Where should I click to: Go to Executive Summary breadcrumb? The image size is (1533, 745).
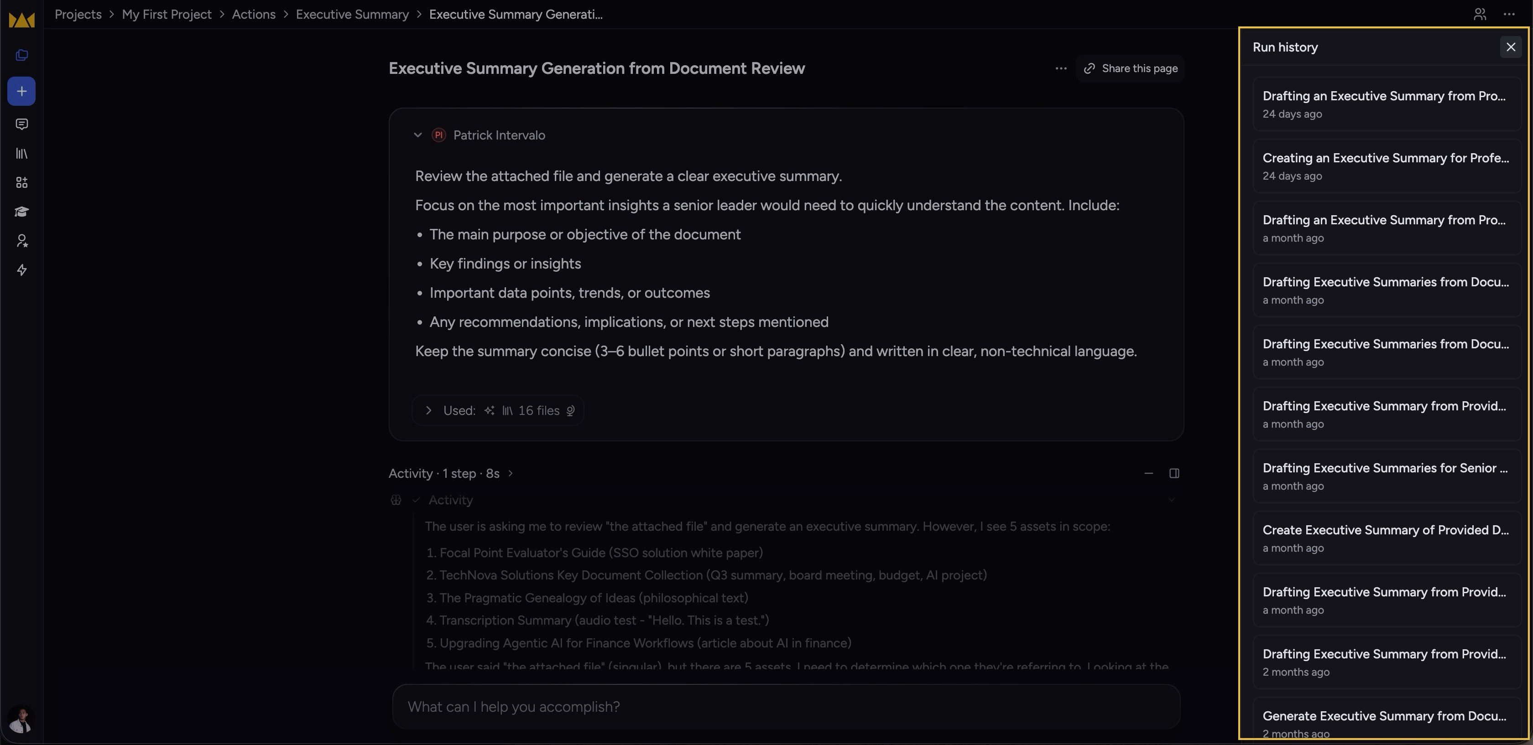pos(352,14)
